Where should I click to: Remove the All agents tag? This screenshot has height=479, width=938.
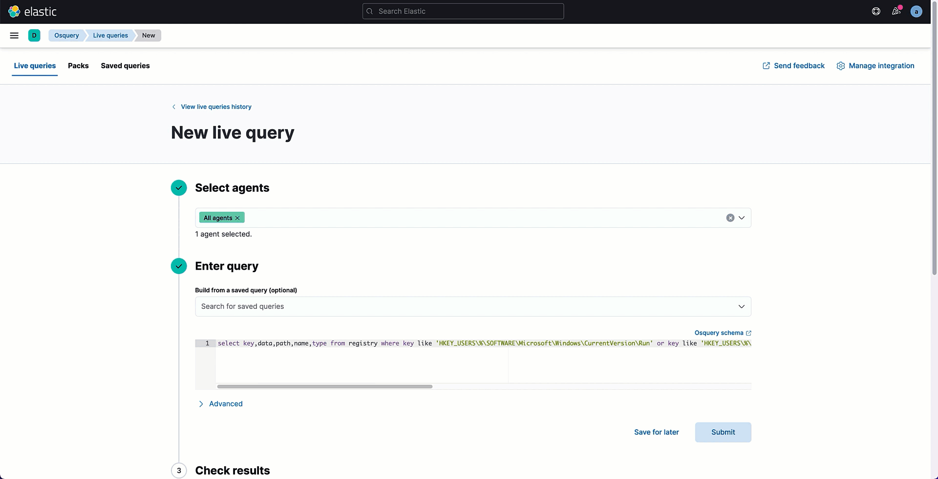coord(237,218)
